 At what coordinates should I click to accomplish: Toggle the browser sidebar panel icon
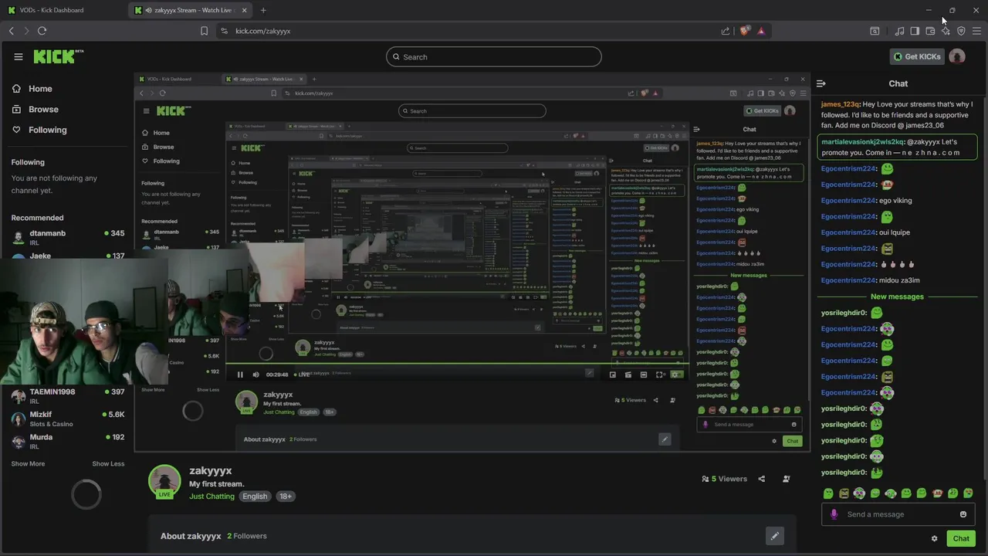point(915,31)
